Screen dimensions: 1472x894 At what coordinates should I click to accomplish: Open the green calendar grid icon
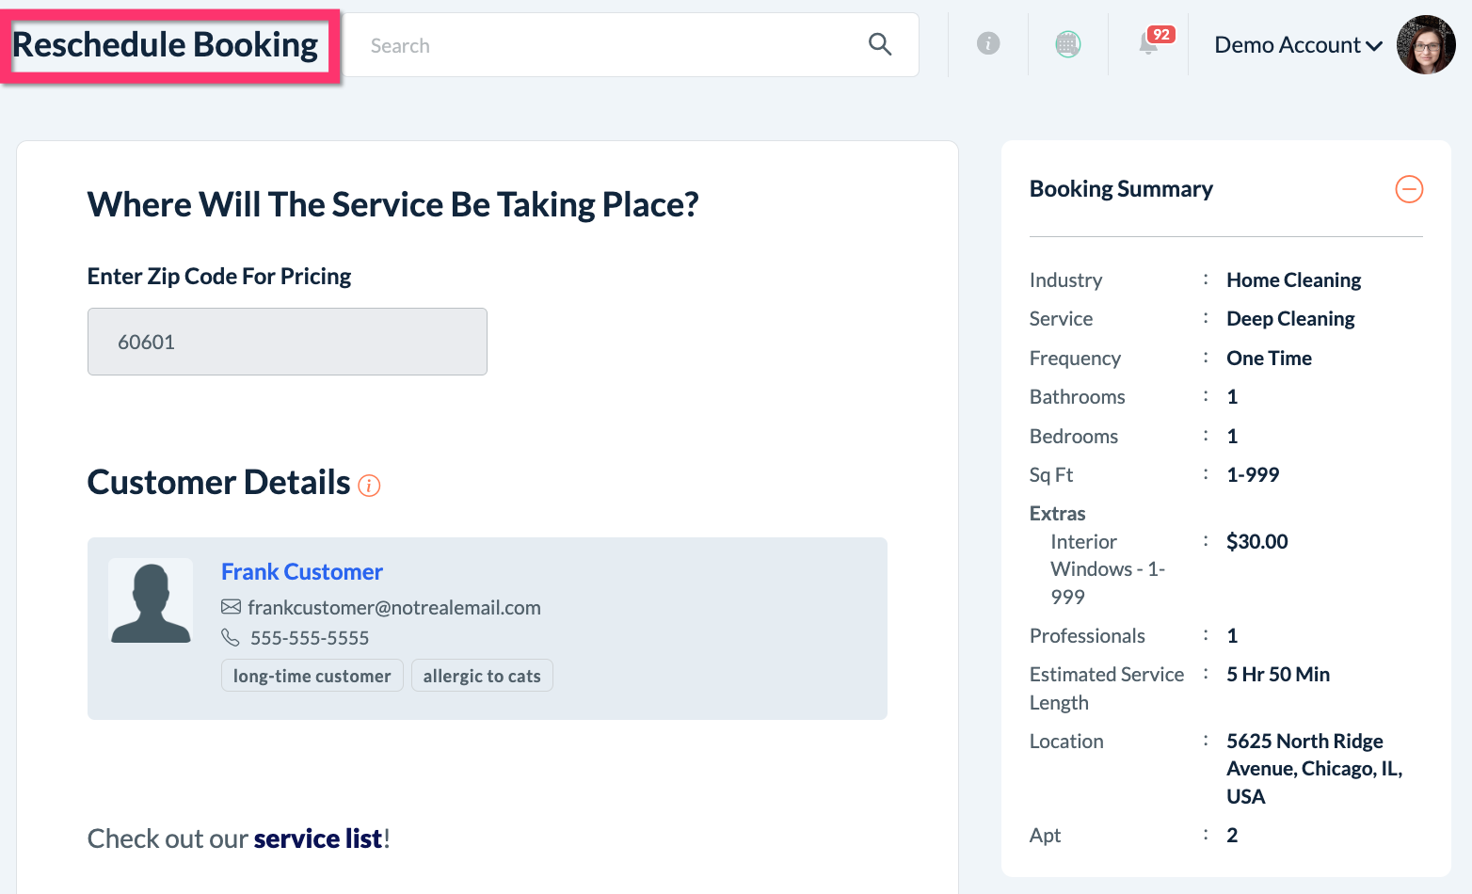pyautogui.click(x=1068, y=43)
